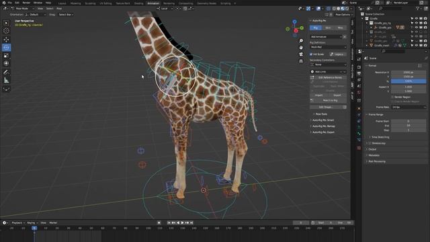Play the animation forward

(182, 223)
